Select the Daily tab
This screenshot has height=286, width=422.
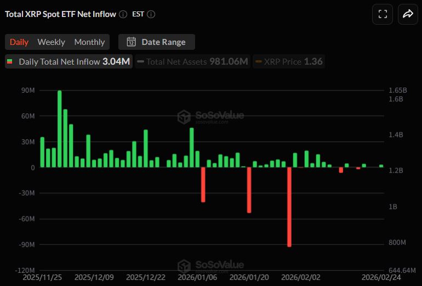coord(19,42)
